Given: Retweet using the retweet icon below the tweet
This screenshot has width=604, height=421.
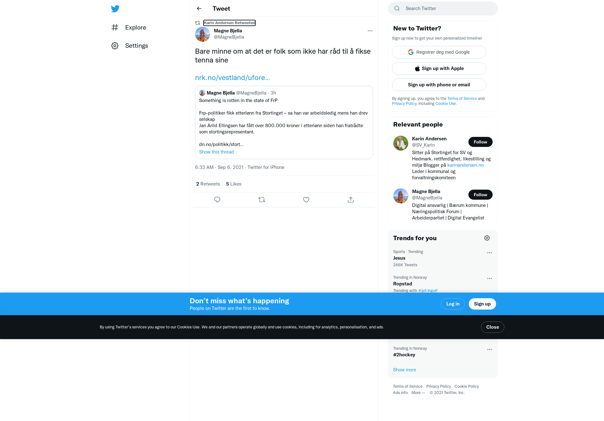Looking at the screenshot, I should (262, 200).
